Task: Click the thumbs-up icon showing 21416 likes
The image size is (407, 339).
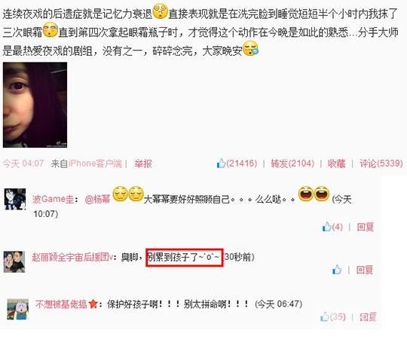Action: point(221,163)
